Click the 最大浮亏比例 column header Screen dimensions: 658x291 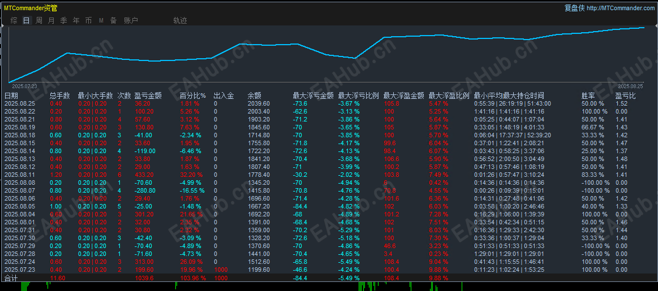pos(358,95)
